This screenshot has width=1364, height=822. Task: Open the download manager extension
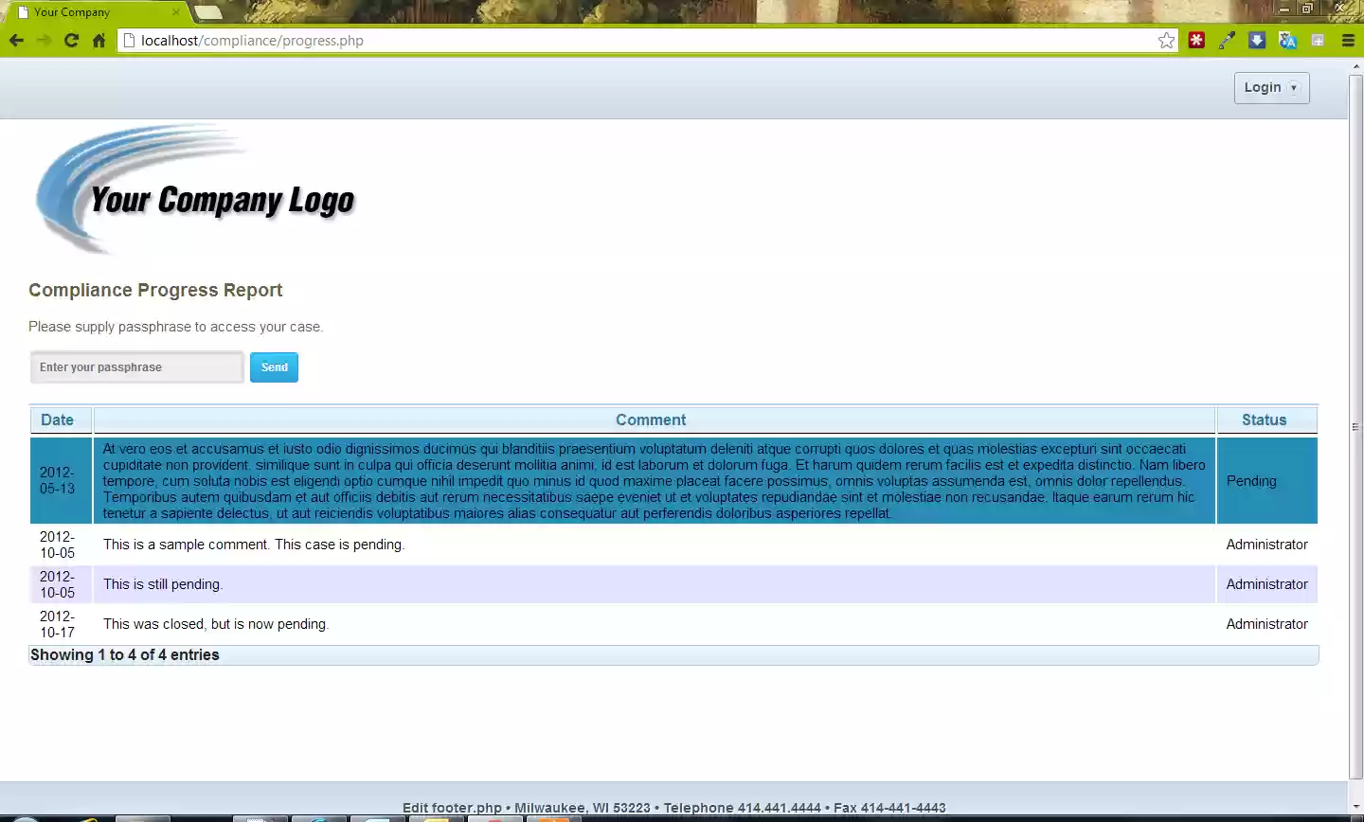click(x=1257, y=40)
